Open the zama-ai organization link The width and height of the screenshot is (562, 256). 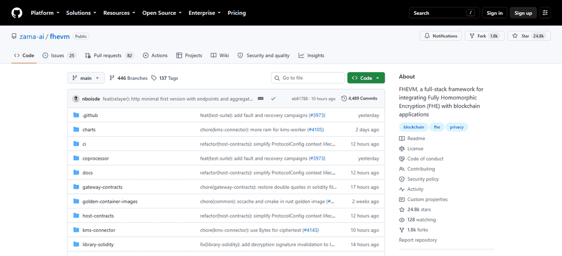[x=32, y=36]
